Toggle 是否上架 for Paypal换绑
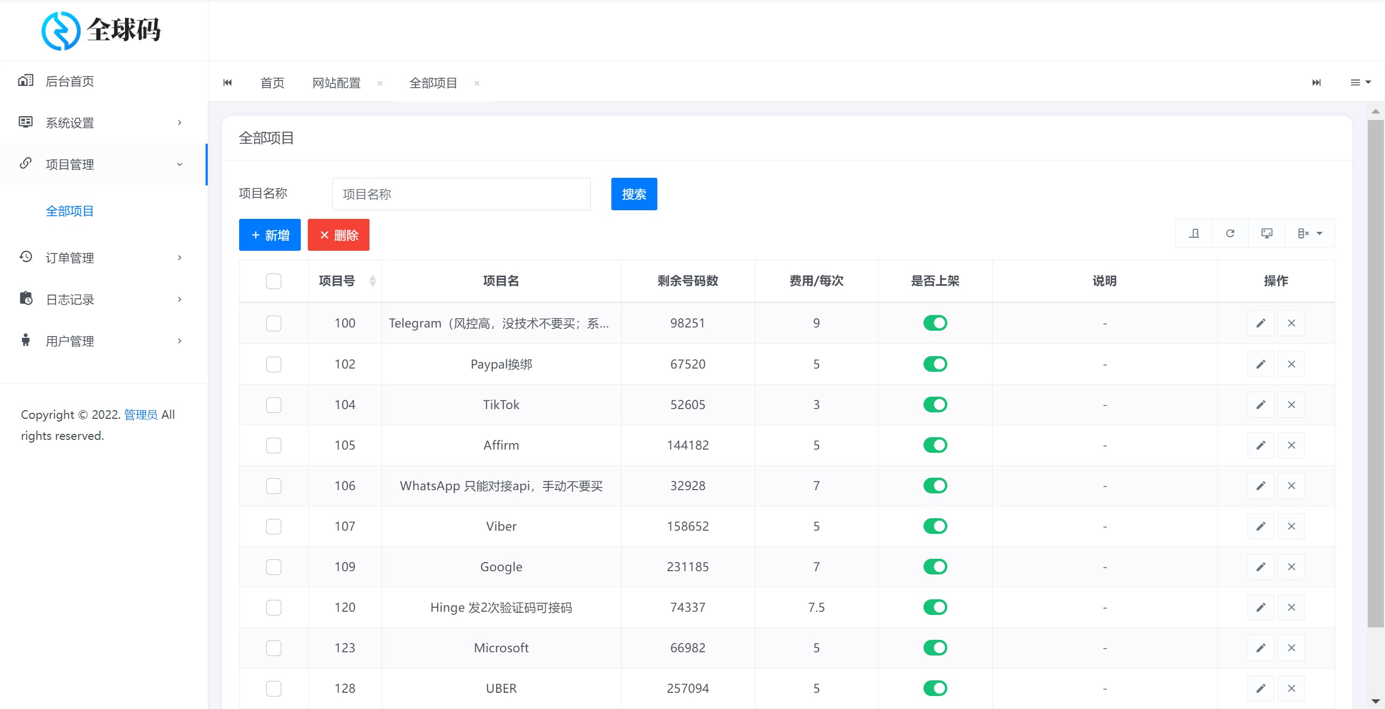The image size is (1385, 709). pyautogui.click(x=935, y=364)
